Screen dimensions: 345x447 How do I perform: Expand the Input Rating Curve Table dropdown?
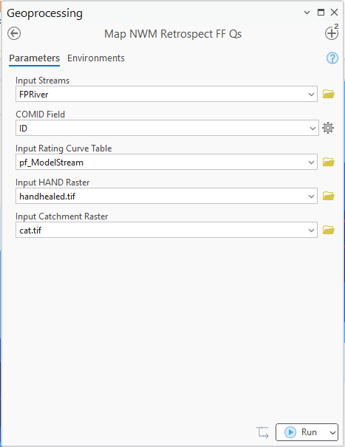[311, 163]
